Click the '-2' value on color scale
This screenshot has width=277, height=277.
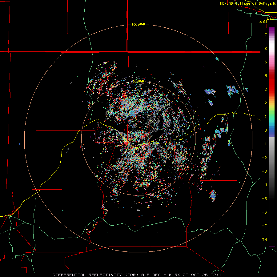[264, 158]
